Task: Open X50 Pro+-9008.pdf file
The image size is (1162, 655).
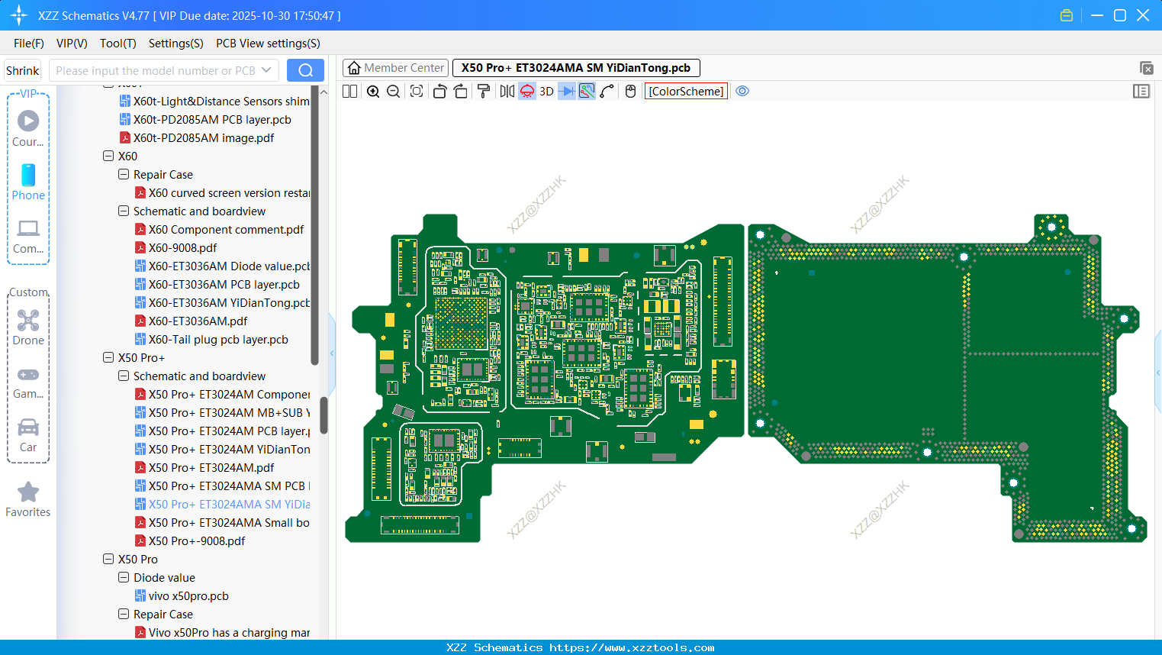Action: click(x=190, y=541)
